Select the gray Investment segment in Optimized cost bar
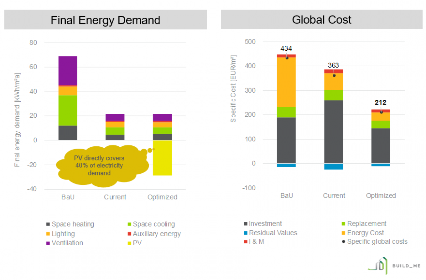The image size is (426, 280). pos(381,146)
